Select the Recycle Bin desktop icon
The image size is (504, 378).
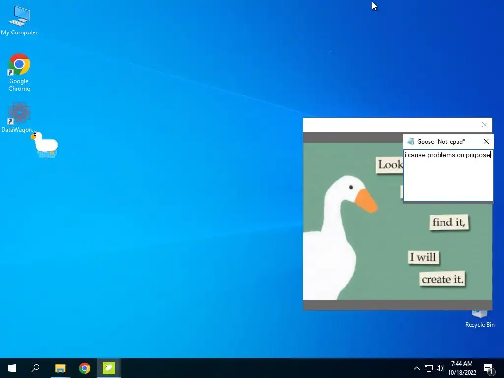point(479,319)
